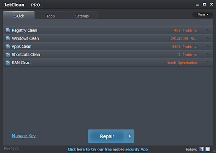Uncheck the Registry Clean checkbox
216x153 pixels.
8,30
